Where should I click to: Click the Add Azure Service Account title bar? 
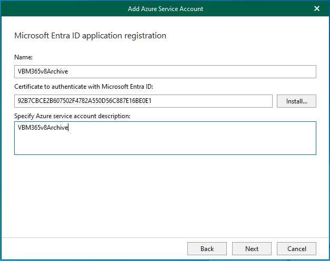(x=165, y=8)
